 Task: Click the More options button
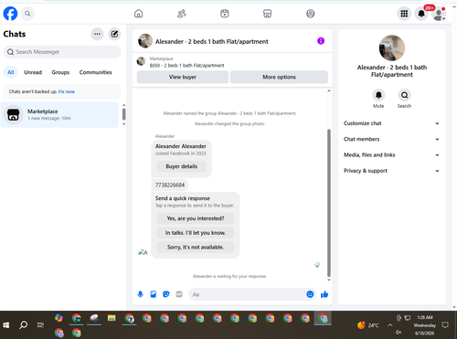click(279, 77)
